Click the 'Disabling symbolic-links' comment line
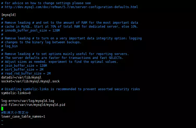The width and height of the screenshot is (196, 128). (70, 89)
